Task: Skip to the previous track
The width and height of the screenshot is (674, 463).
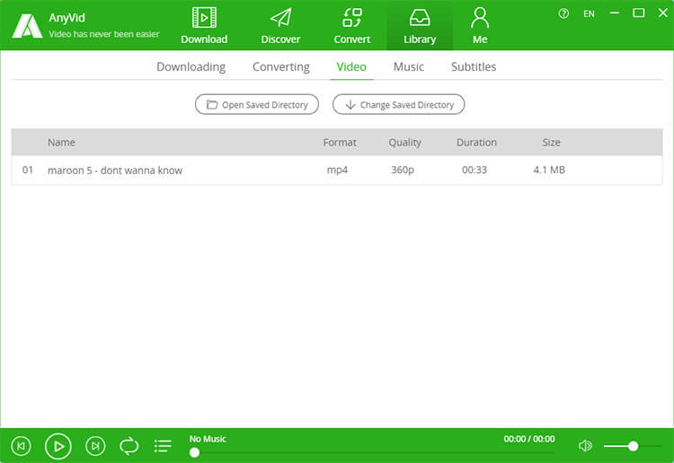Action: click(21, 446)
